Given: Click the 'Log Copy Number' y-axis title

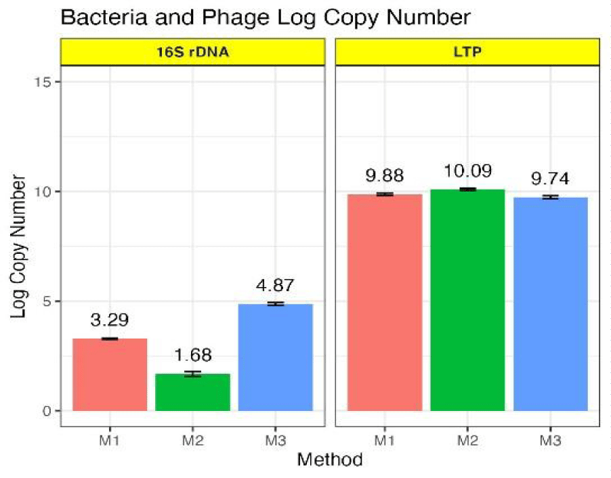Looking at the screenshot, I should [21, 246].
